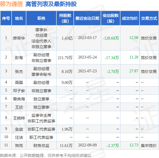Screen dimensions: 159x158
Task: Click the position 法定代表人
Action: tap(41, 41)
